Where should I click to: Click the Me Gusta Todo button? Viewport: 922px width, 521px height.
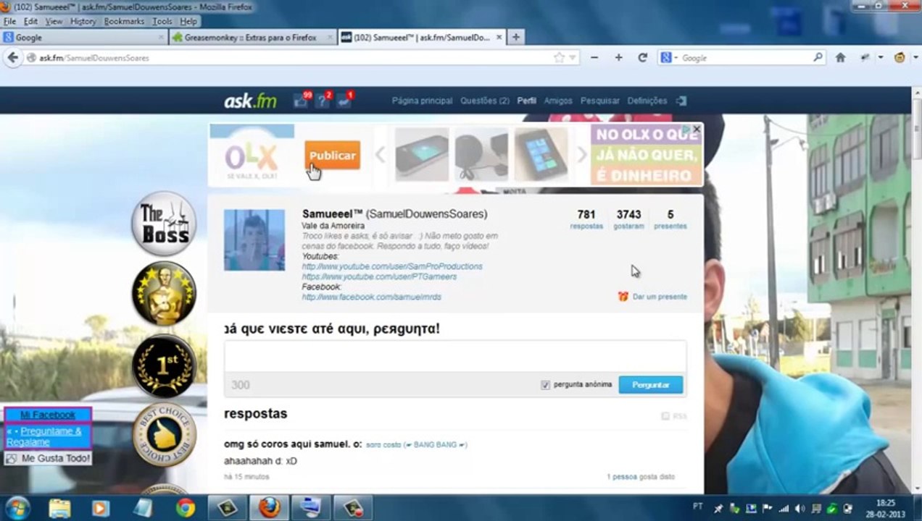(x=48, y=459)
